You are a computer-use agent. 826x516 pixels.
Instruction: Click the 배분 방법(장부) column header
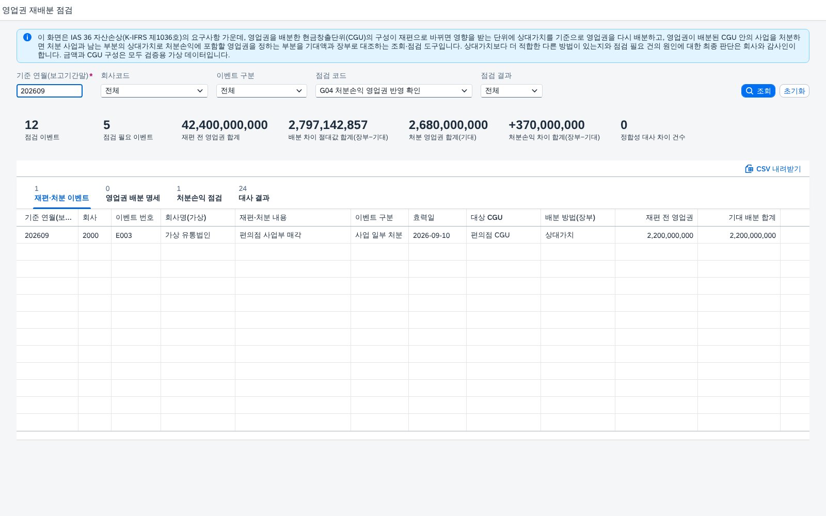[578, 218]
